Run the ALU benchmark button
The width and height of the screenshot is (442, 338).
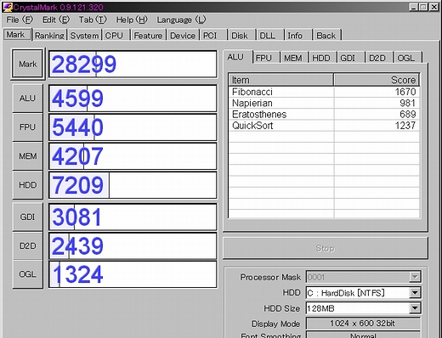coord(28,99)
